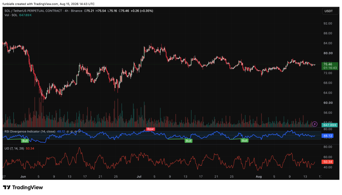342x195 pixels.
Task: Click the 64.00 price scale label
Action: (328, 93)
